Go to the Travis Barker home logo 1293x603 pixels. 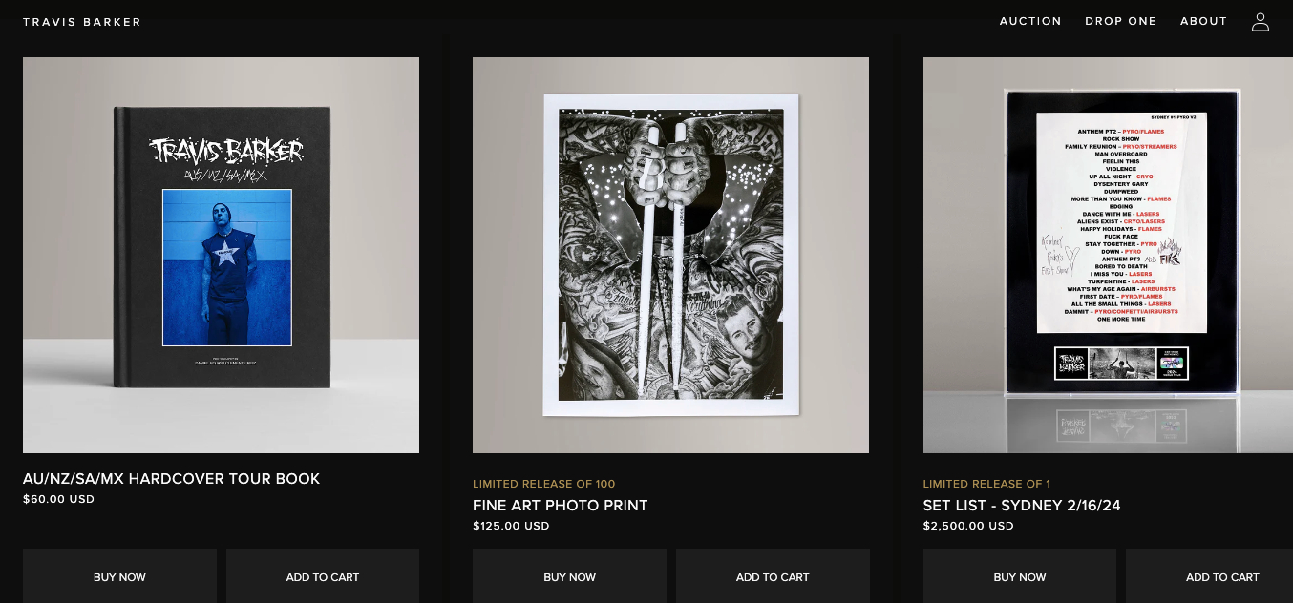[x=82, y=22]
